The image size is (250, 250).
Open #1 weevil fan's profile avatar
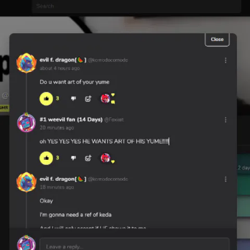27,122
